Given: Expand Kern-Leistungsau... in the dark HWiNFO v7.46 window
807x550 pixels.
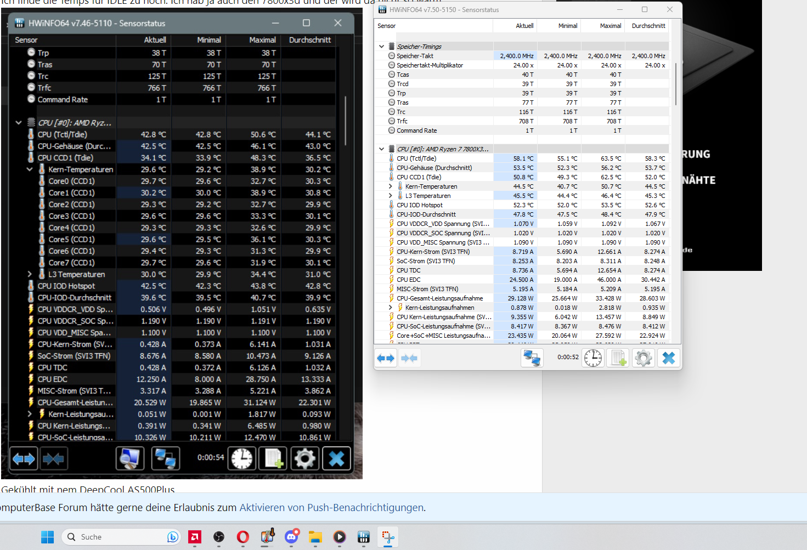Looking at the screenshot, I should pyautogui.click(x=30, y=414).
